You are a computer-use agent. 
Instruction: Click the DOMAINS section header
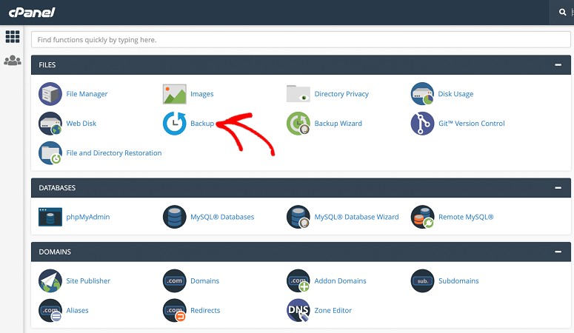pos(301,252)
